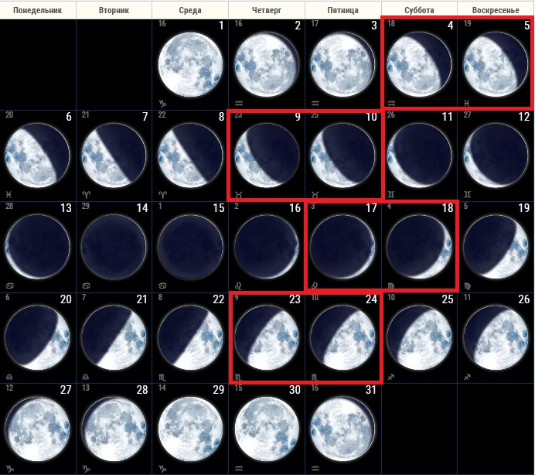This screenshot has width=535, height=475.
Task: Select the waning moon image on day 3
Action: pyautogui.click(x=343, y=64)
